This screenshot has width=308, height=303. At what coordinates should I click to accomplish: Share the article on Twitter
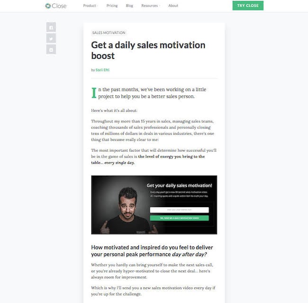(51, 38)
